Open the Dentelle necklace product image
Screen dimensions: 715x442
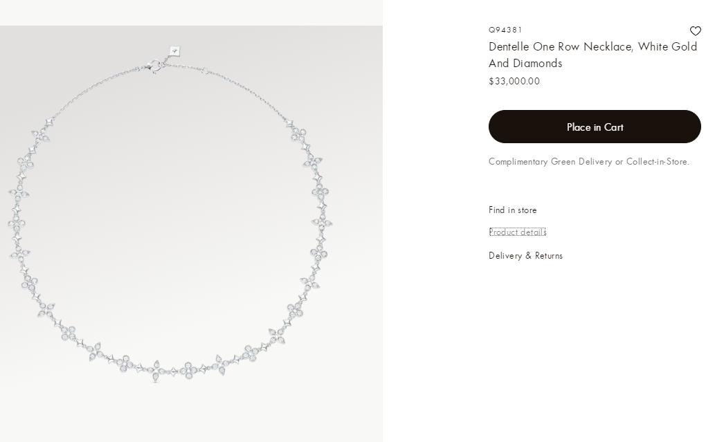[x=191, y=233]
